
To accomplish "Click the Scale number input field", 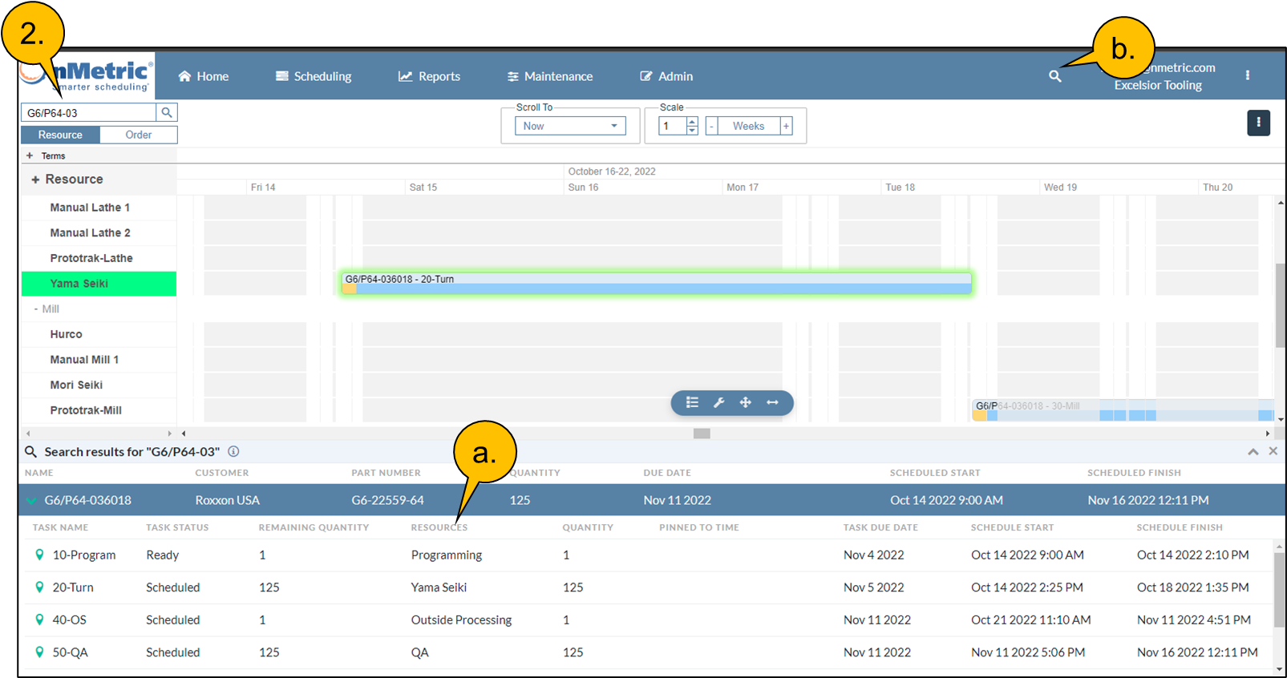I will pyautogui.click(x=673, y=126).
